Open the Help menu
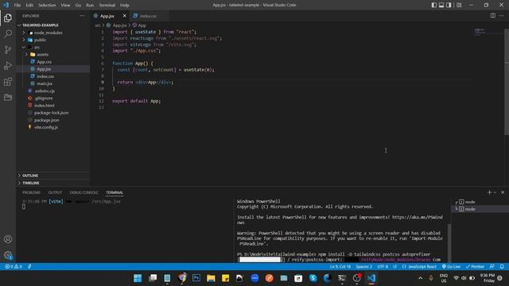 click(x=125, y=5)
